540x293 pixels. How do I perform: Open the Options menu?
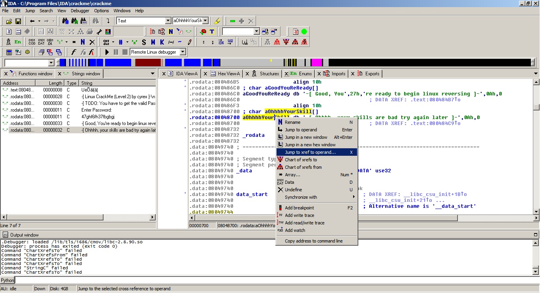click(102, 11)
